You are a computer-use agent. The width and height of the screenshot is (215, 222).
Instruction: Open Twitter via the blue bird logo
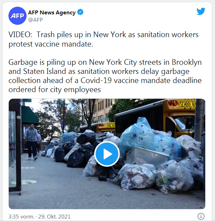pos(201,11)
